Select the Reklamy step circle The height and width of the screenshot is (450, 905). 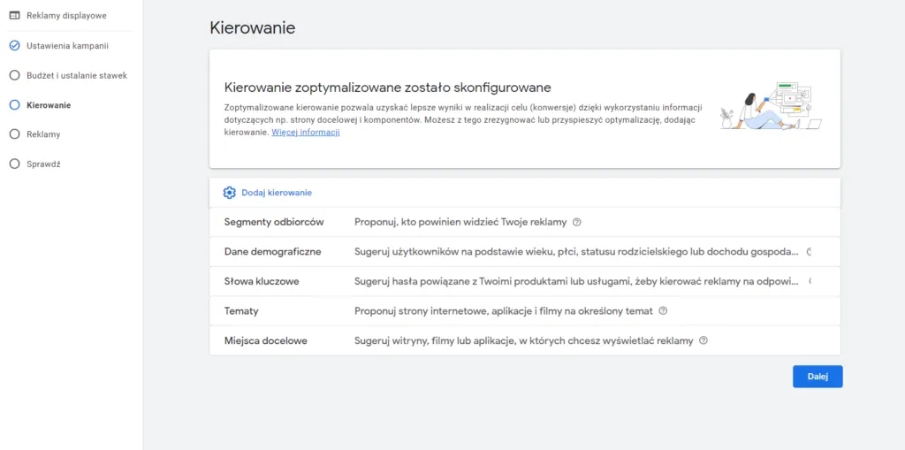point(14,134)
